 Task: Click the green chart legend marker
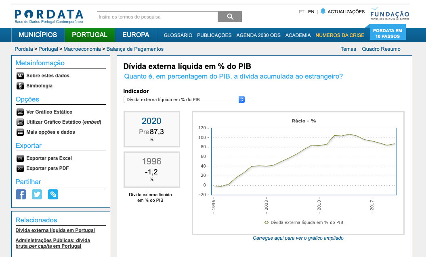266,222
